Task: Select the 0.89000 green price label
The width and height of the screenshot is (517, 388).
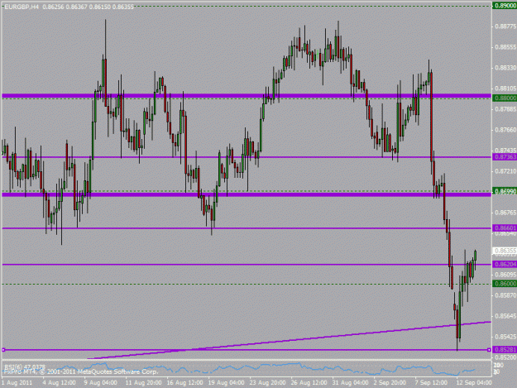Action: (505, 6)
